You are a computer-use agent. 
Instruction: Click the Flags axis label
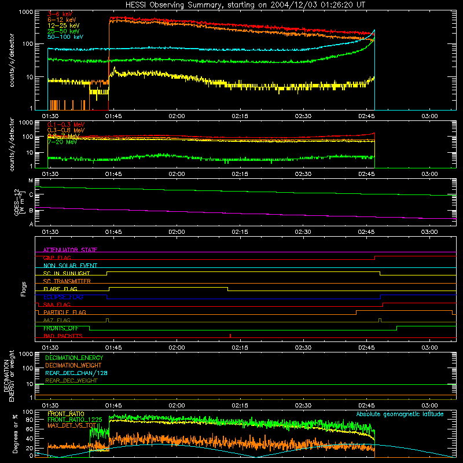tap(24, 289)
